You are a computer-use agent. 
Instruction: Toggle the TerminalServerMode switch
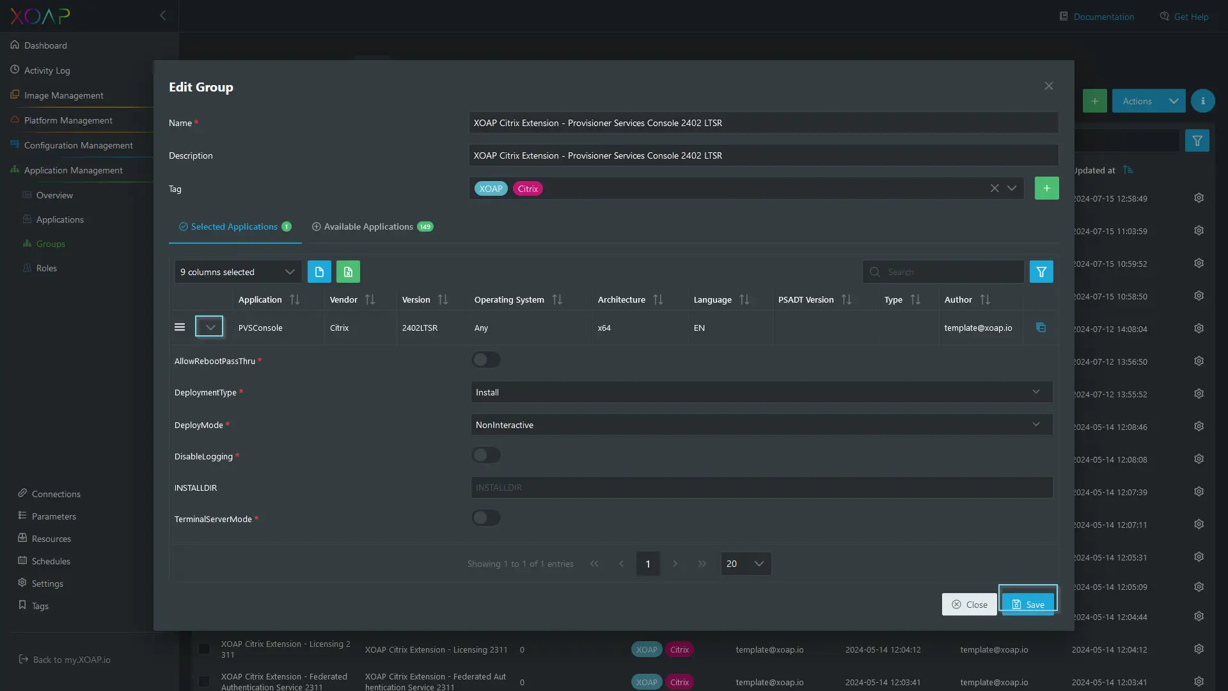(x=486, y=518)
